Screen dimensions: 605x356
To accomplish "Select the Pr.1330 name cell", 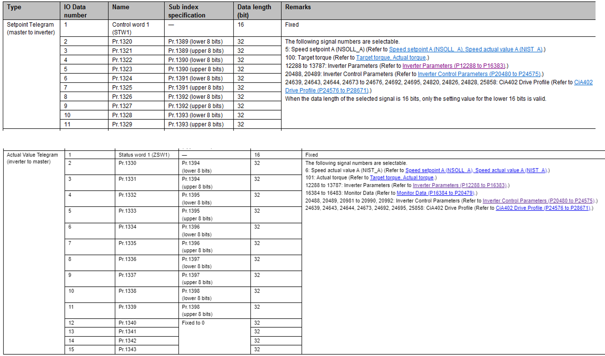I will 147,167.
